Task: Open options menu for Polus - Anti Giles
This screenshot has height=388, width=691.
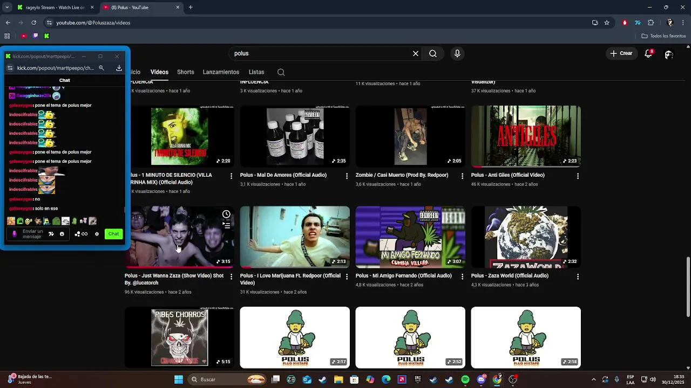Action: 578,176
